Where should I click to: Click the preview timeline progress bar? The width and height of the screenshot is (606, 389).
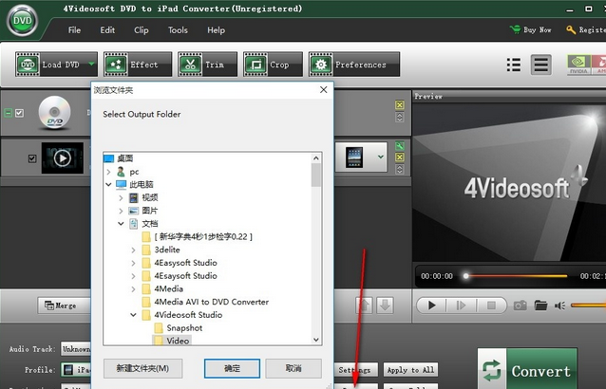tap(517, 276)
